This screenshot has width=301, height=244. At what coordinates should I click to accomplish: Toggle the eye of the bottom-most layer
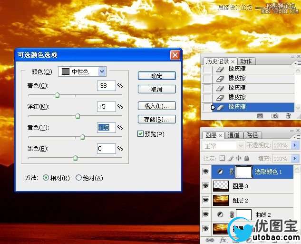pyautogui.click(x=206, y=228)
